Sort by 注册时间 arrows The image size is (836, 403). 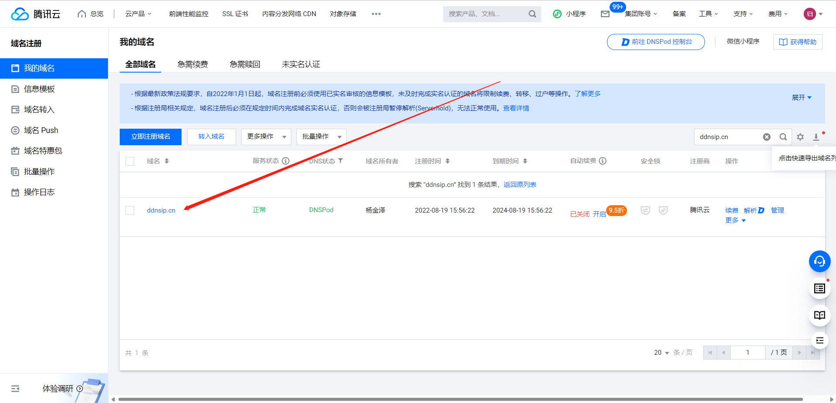coord(448,161)
